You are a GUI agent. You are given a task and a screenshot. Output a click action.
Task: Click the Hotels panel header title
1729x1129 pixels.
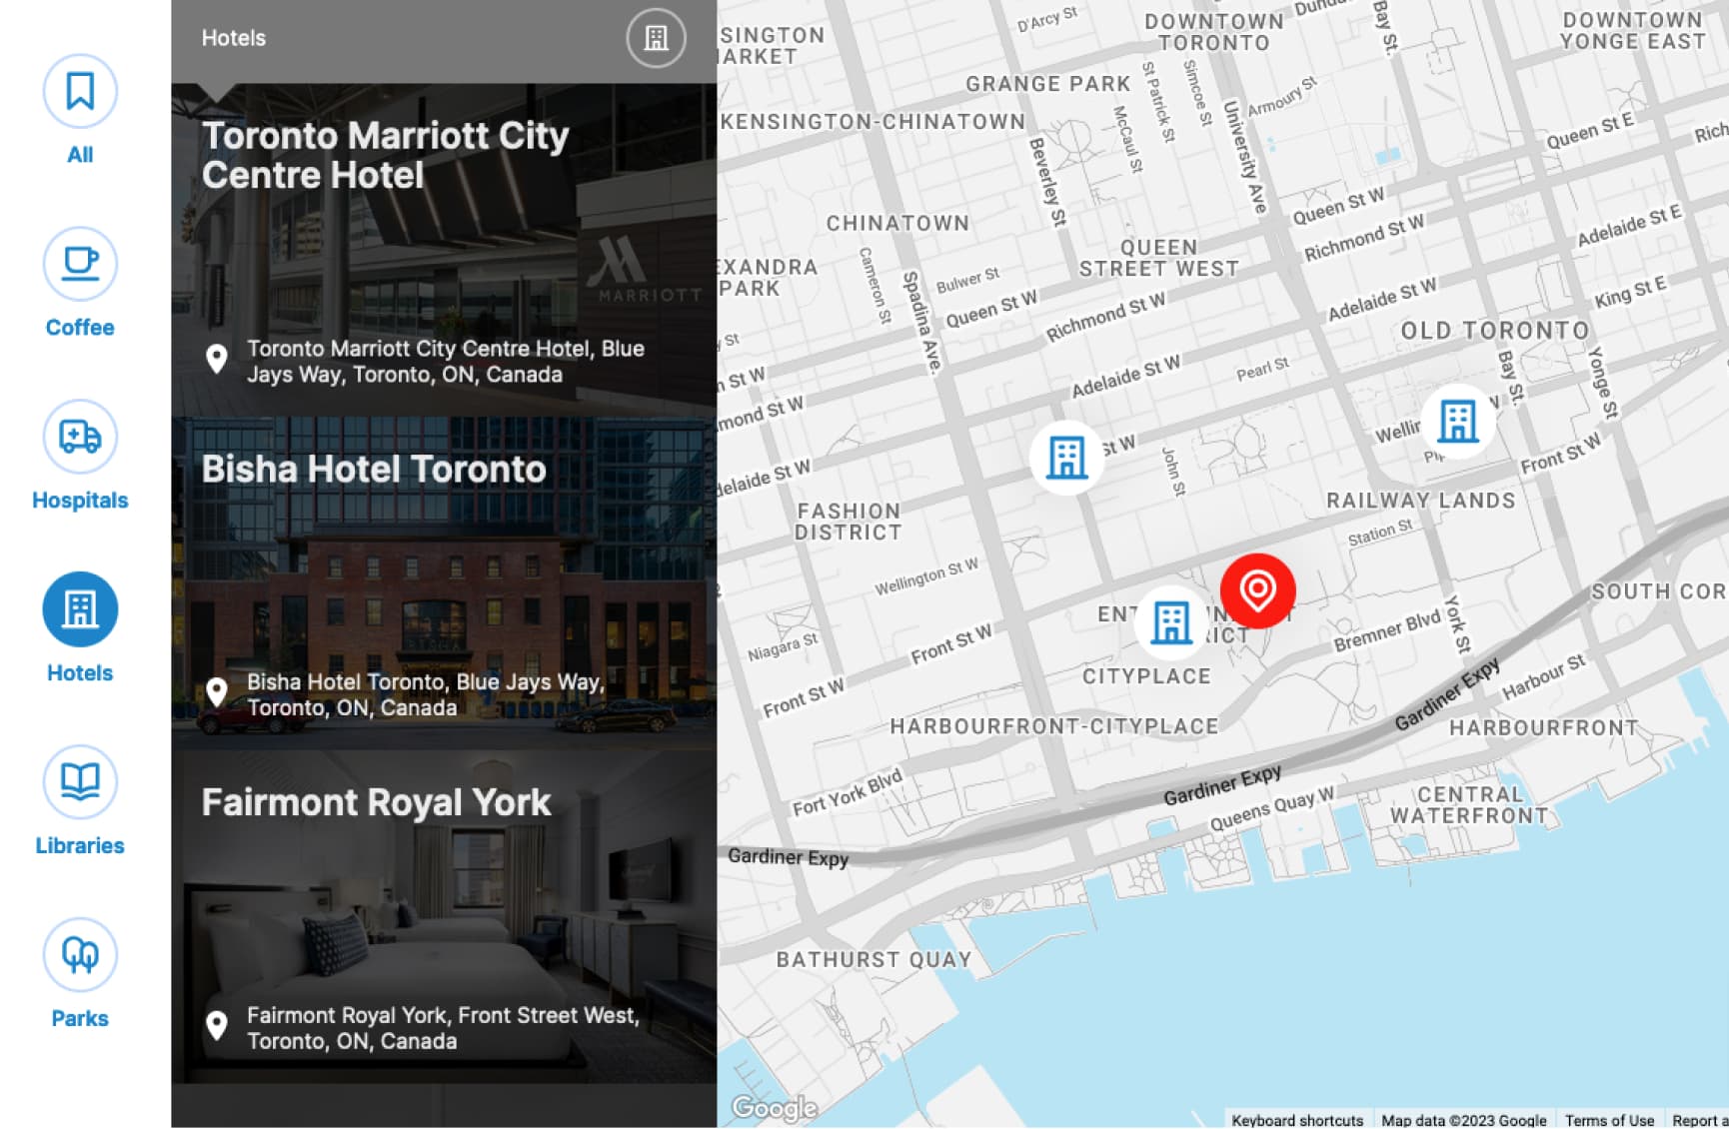point(234,38)
